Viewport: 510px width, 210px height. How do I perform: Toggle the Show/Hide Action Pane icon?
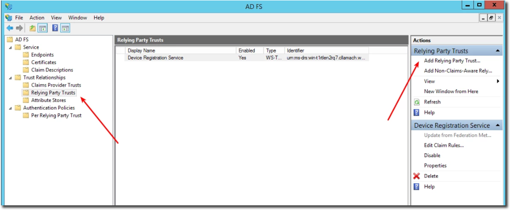coord(65,28)
